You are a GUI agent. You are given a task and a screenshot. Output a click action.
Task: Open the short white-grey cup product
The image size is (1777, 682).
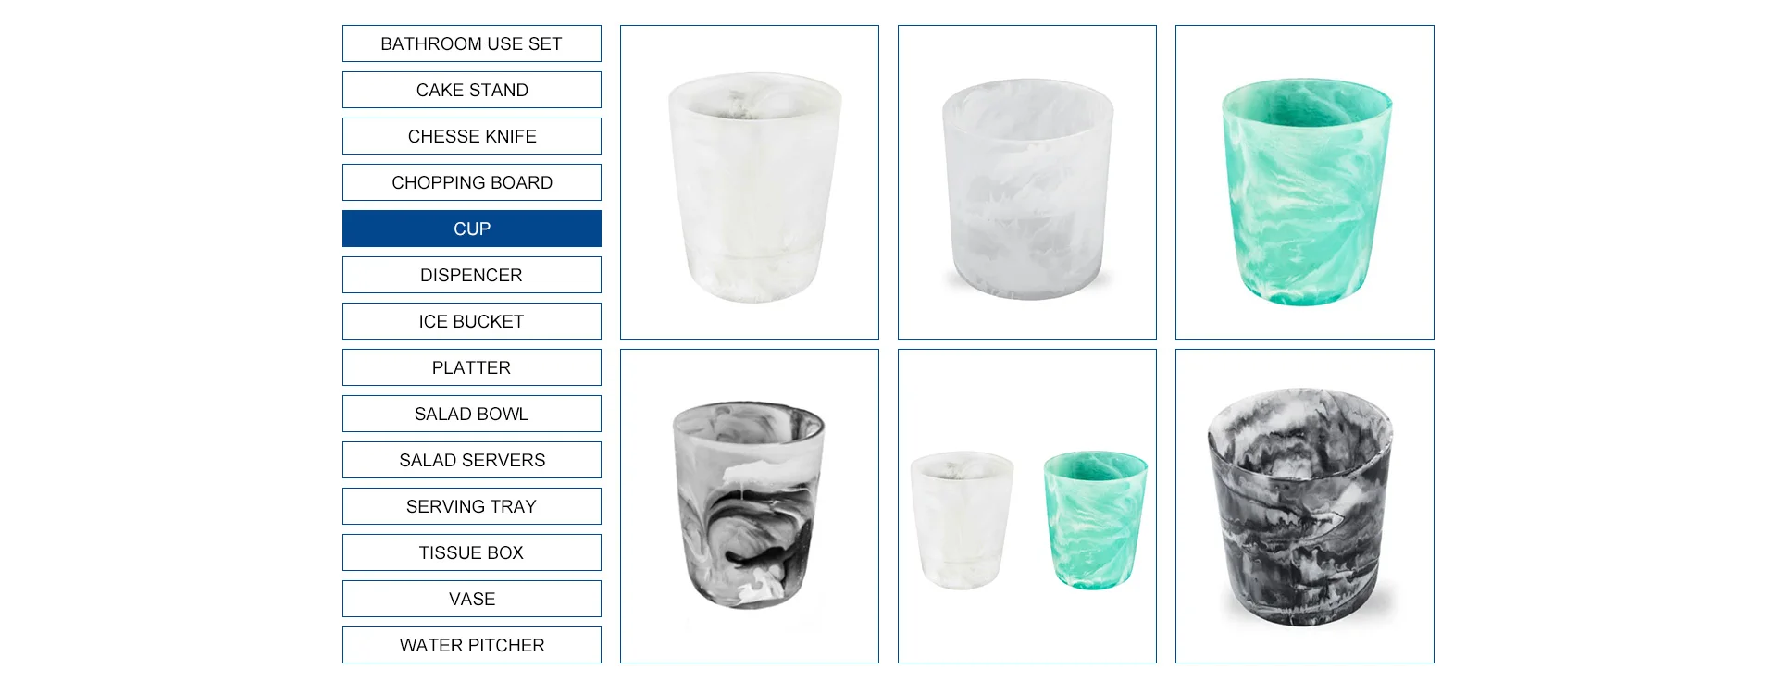coord(1027,182)
